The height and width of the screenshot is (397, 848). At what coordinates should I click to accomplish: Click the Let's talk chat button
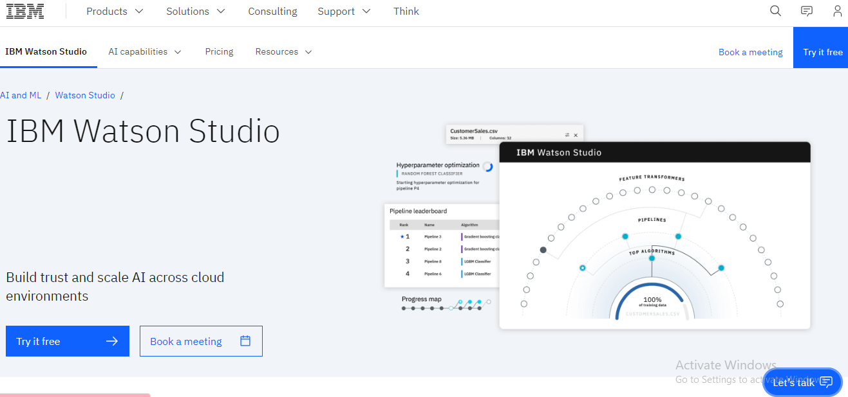point(802,382)
